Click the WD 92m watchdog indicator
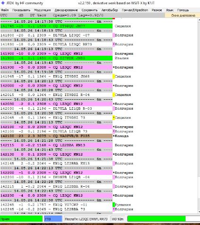The width and height of the screenshot is (200, 225). [x=118, y=219]
